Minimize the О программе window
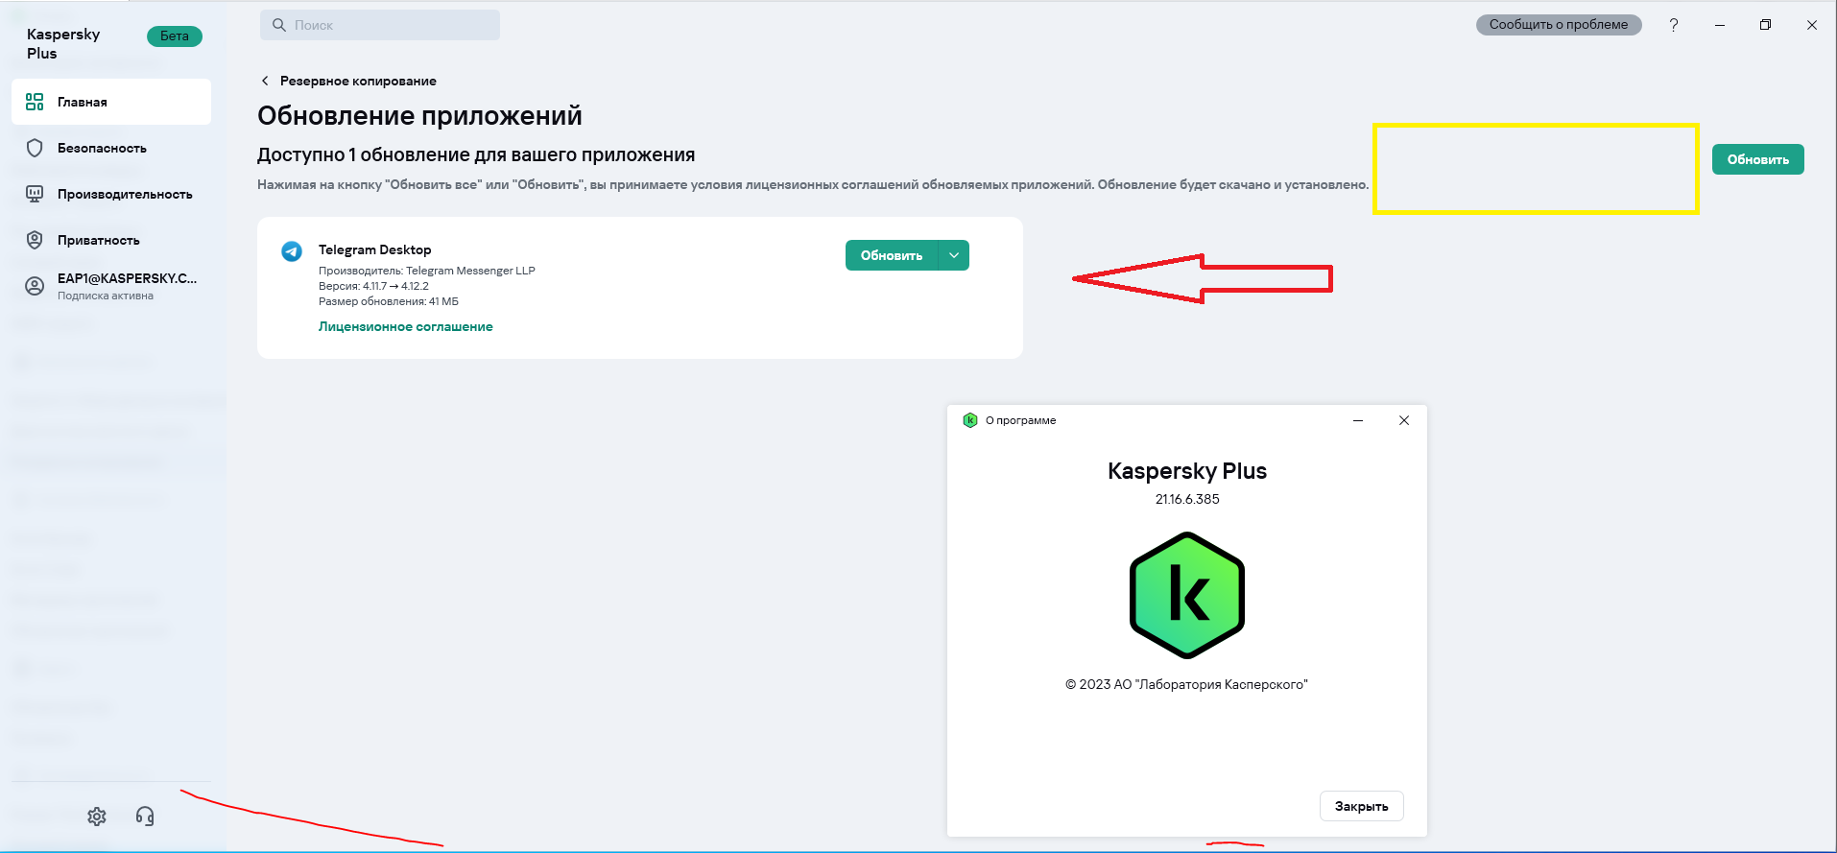The image size is (1837, 853). [x=1358, y=420]
